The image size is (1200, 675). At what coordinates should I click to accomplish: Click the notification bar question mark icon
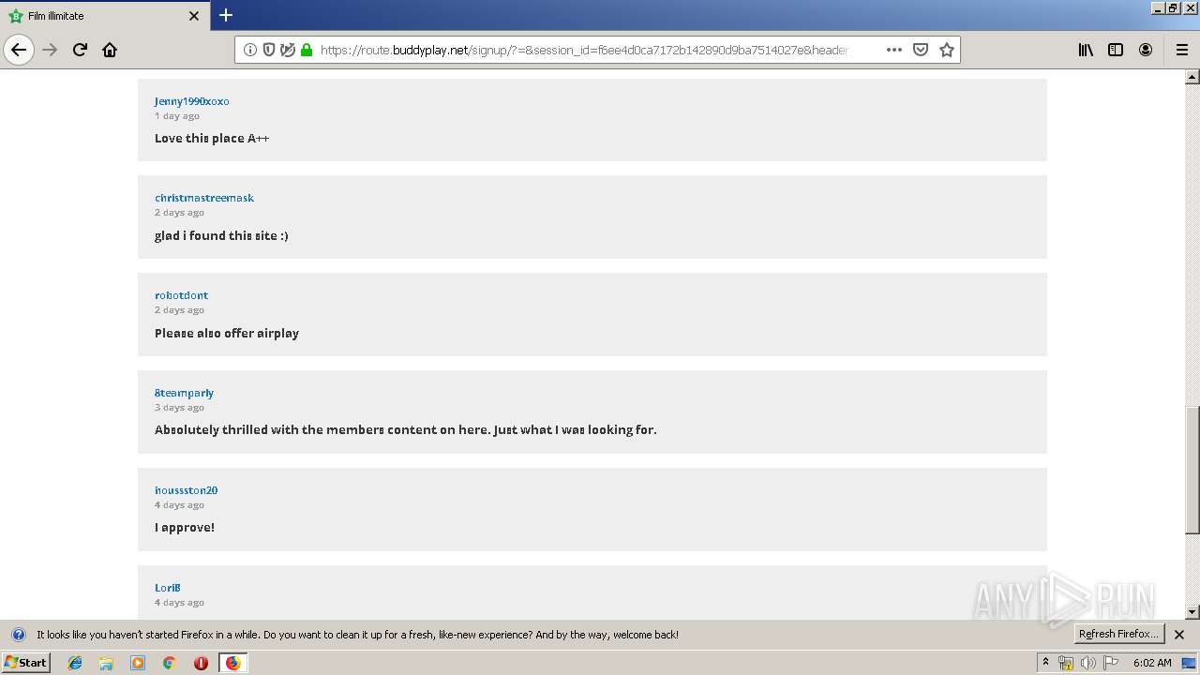(x=18, y=635)
